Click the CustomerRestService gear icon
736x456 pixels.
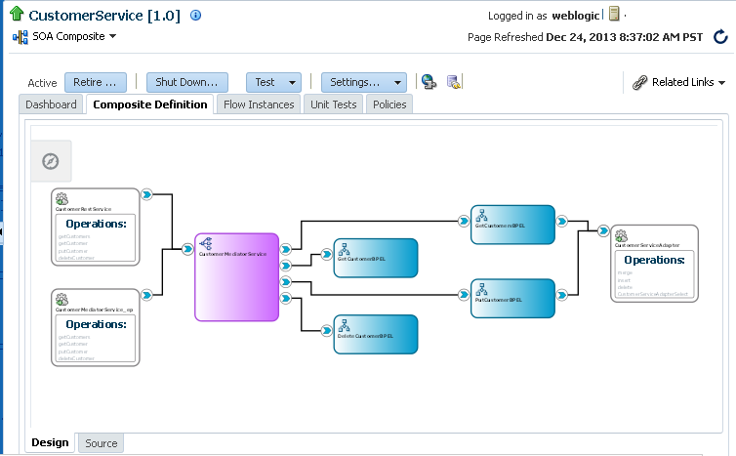[61, 199]
